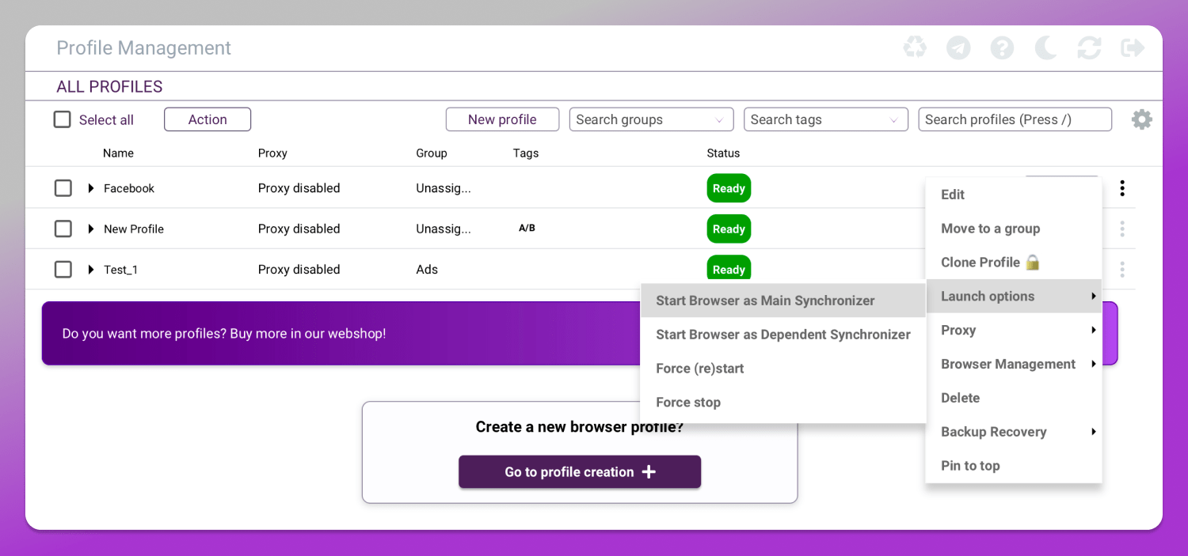Open the Search groups dropdown

(651, 119)
